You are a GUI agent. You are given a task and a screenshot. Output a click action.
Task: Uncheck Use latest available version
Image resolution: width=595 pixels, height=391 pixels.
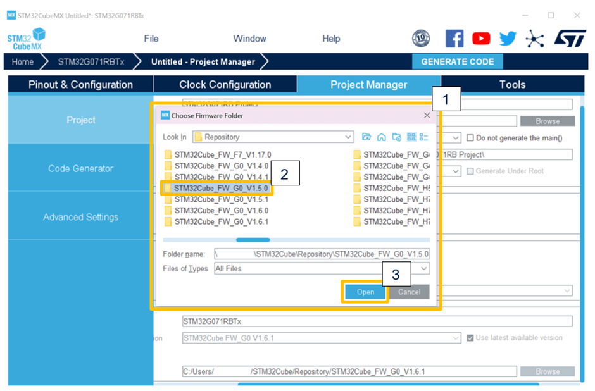470,337
